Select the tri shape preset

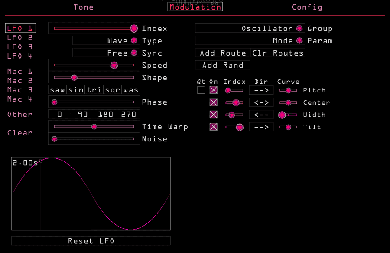94,90
